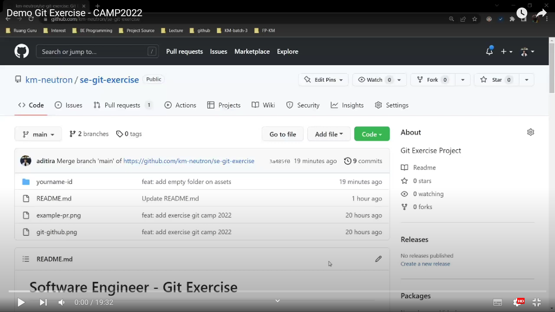Screen dimensions: 555x312
Task: Edit README with the pencil icon
Action: click(x=378, y=259)
